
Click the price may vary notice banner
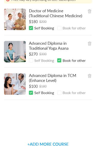coord(48,1)
